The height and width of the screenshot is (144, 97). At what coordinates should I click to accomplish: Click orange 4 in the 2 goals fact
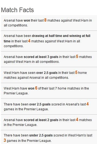tap(77, 119)
